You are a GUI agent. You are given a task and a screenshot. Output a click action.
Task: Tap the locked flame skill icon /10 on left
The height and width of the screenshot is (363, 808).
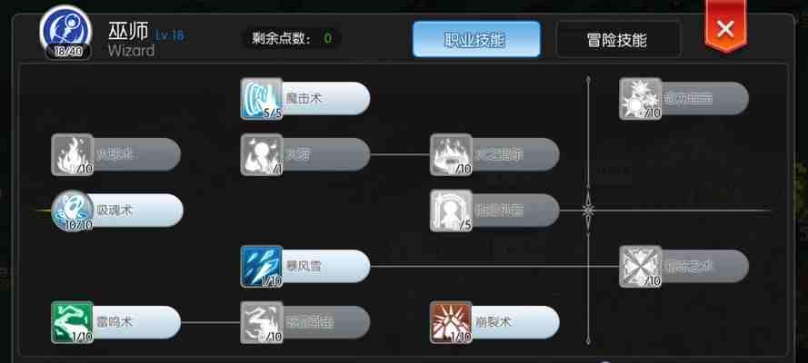[73, 155]
